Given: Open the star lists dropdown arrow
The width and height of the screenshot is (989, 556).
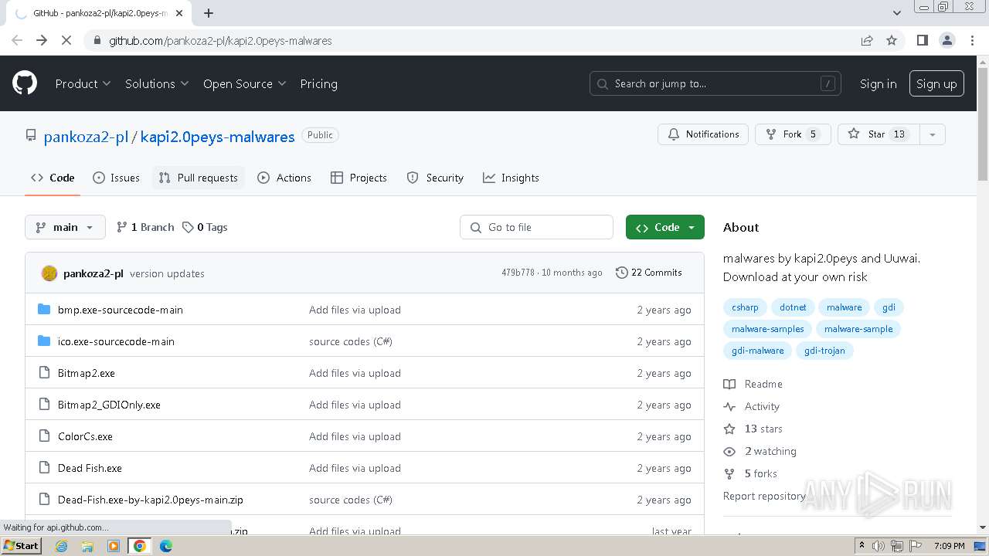Looking at the screenshot, I should [x=933, y=134].
